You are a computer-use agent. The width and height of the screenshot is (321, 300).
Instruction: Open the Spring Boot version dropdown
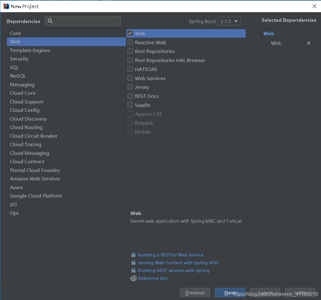pos(229,21)
